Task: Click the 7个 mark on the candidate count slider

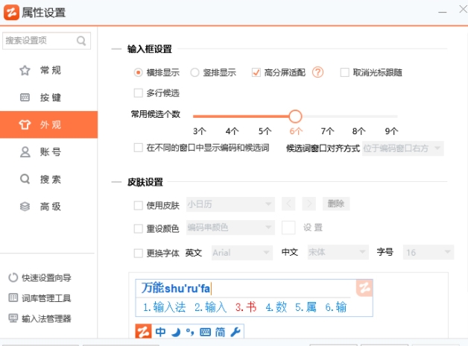Action: click(x=327, y=130)
